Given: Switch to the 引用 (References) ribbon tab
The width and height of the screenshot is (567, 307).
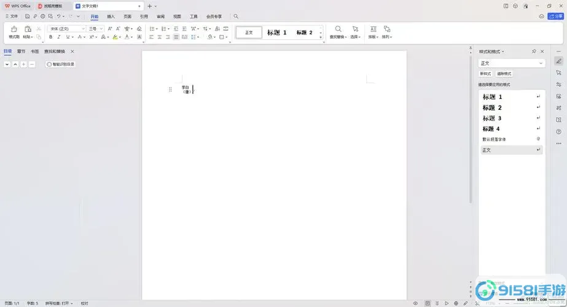Looking at the screenshot, I should 144,17.
